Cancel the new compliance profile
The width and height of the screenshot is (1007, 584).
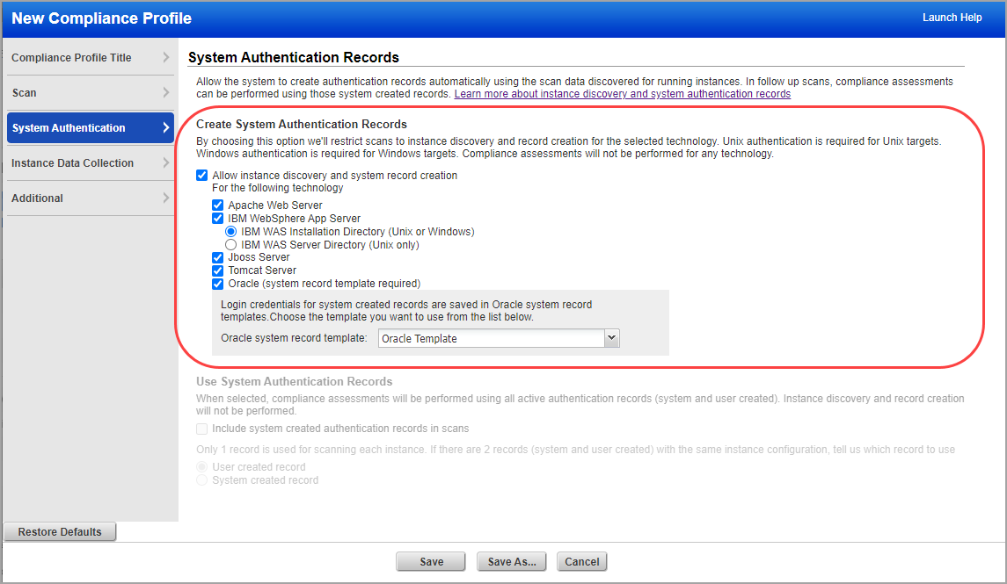click(x=582, y=561)
